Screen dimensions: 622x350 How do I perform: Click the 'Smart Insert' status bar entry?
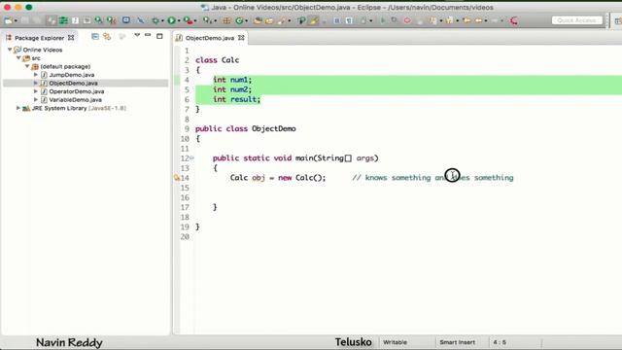(457, 342)
